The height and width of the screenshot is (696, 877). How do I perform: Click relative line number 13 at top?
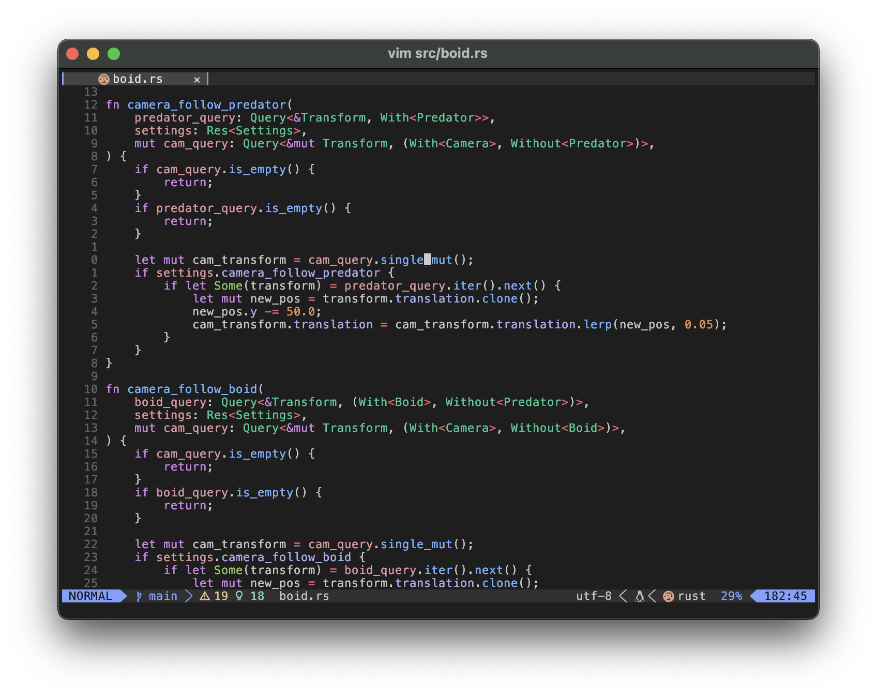tap(90, 92)
